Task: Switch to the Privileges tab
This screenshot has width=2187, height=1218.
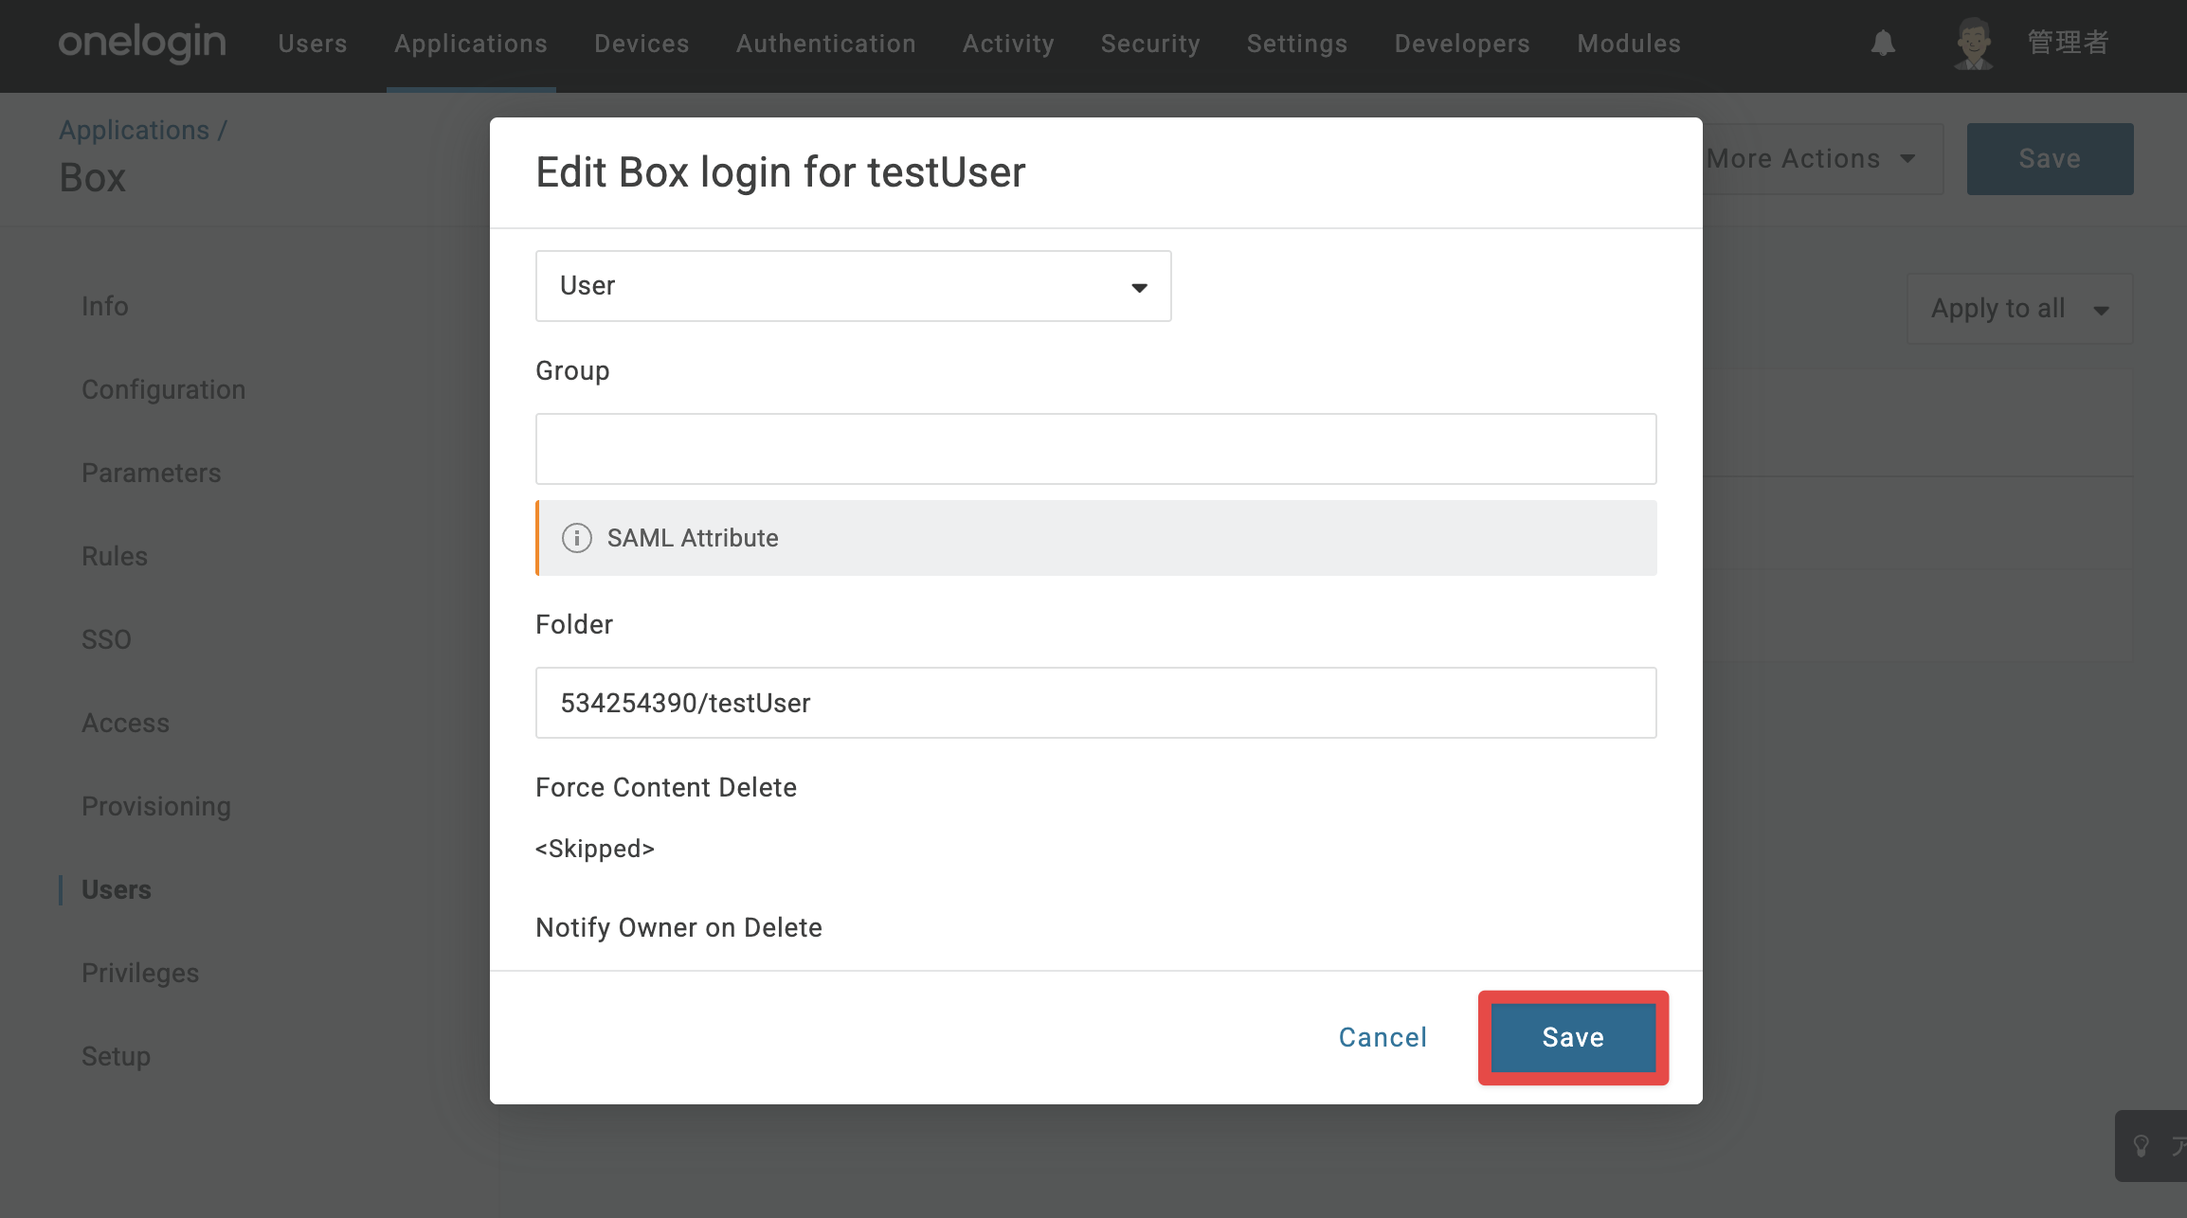Action: tap(140, 973)
